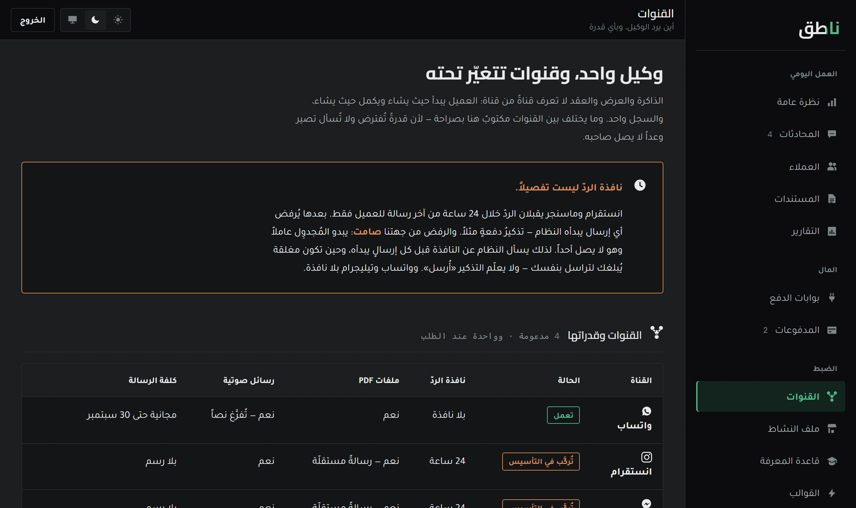
Task: Select the active القنوات sidebar item
Action: (770, 396)
